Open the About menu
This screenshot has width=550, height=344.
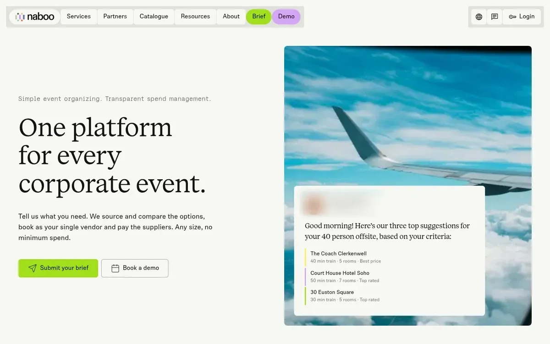(231, 17)
